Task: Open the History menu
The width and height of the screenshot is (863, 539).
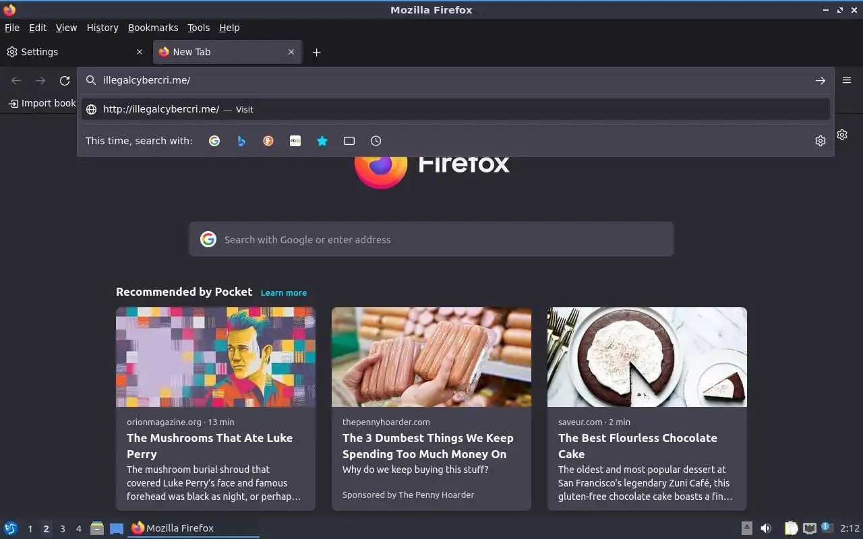Action: pyautogui.click(x=102, y=28)
